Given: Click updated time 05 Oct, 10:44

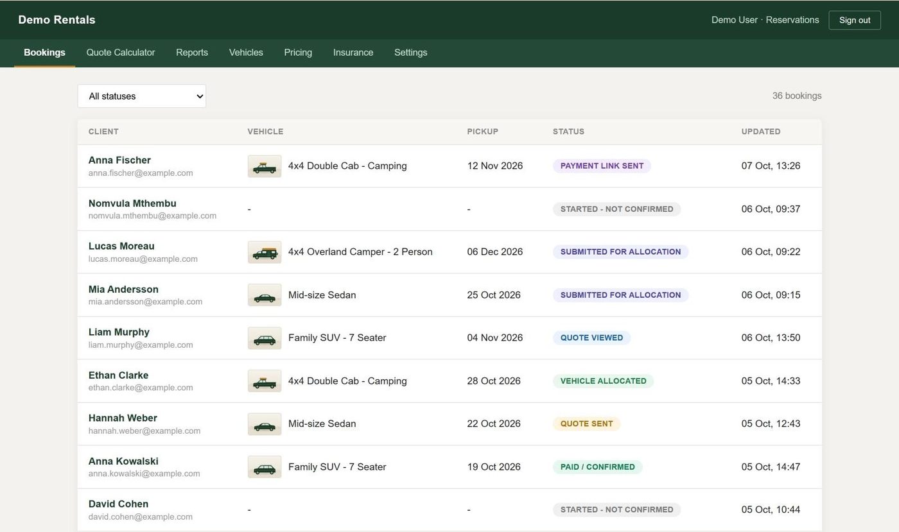Looking at the screenshot, I should click(771, 510).
